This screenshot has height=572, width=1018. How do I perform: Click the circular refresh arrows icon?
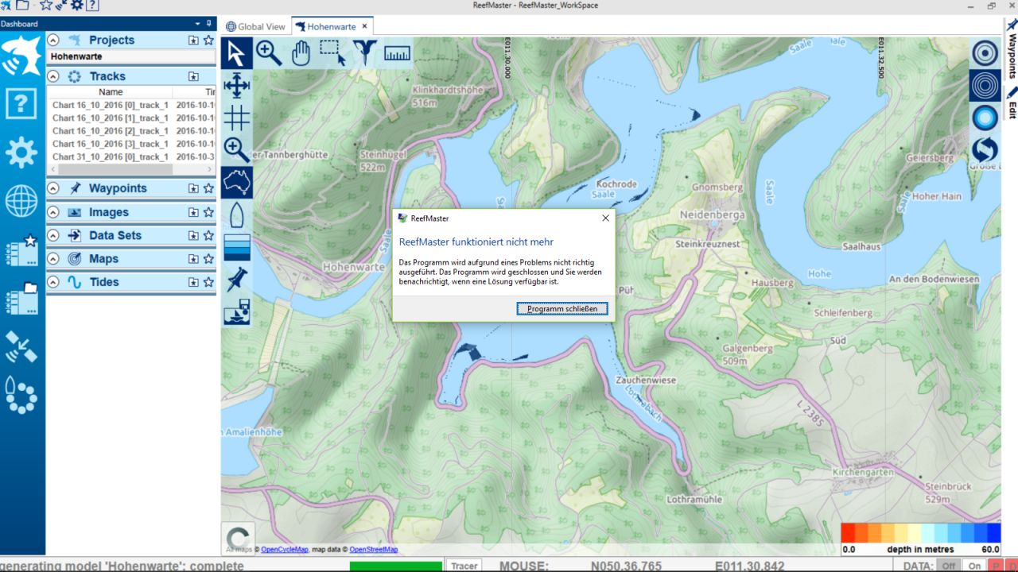[985, 149]
